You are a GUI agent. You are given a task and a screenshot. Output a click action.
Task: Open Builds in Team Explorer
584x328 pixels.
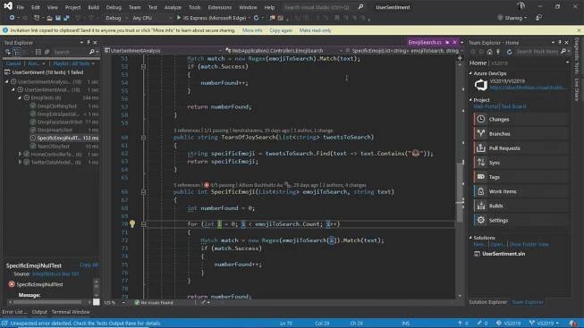[521, 206]
